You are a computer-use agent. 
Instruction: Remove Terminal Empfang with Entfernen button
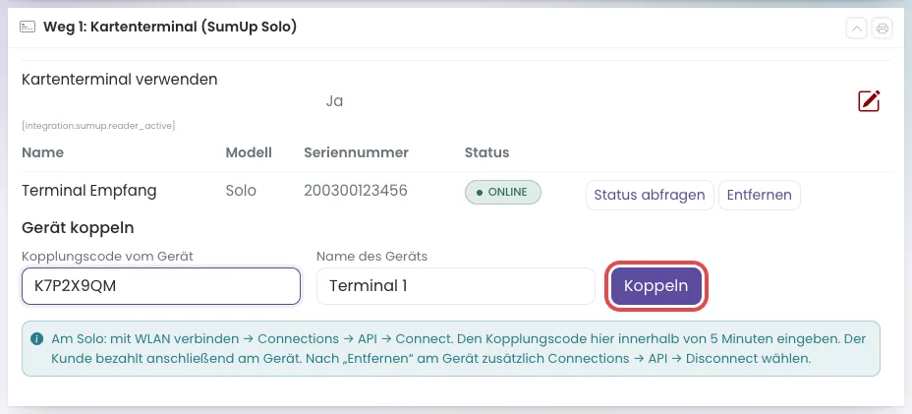click(x=760, y=195)
